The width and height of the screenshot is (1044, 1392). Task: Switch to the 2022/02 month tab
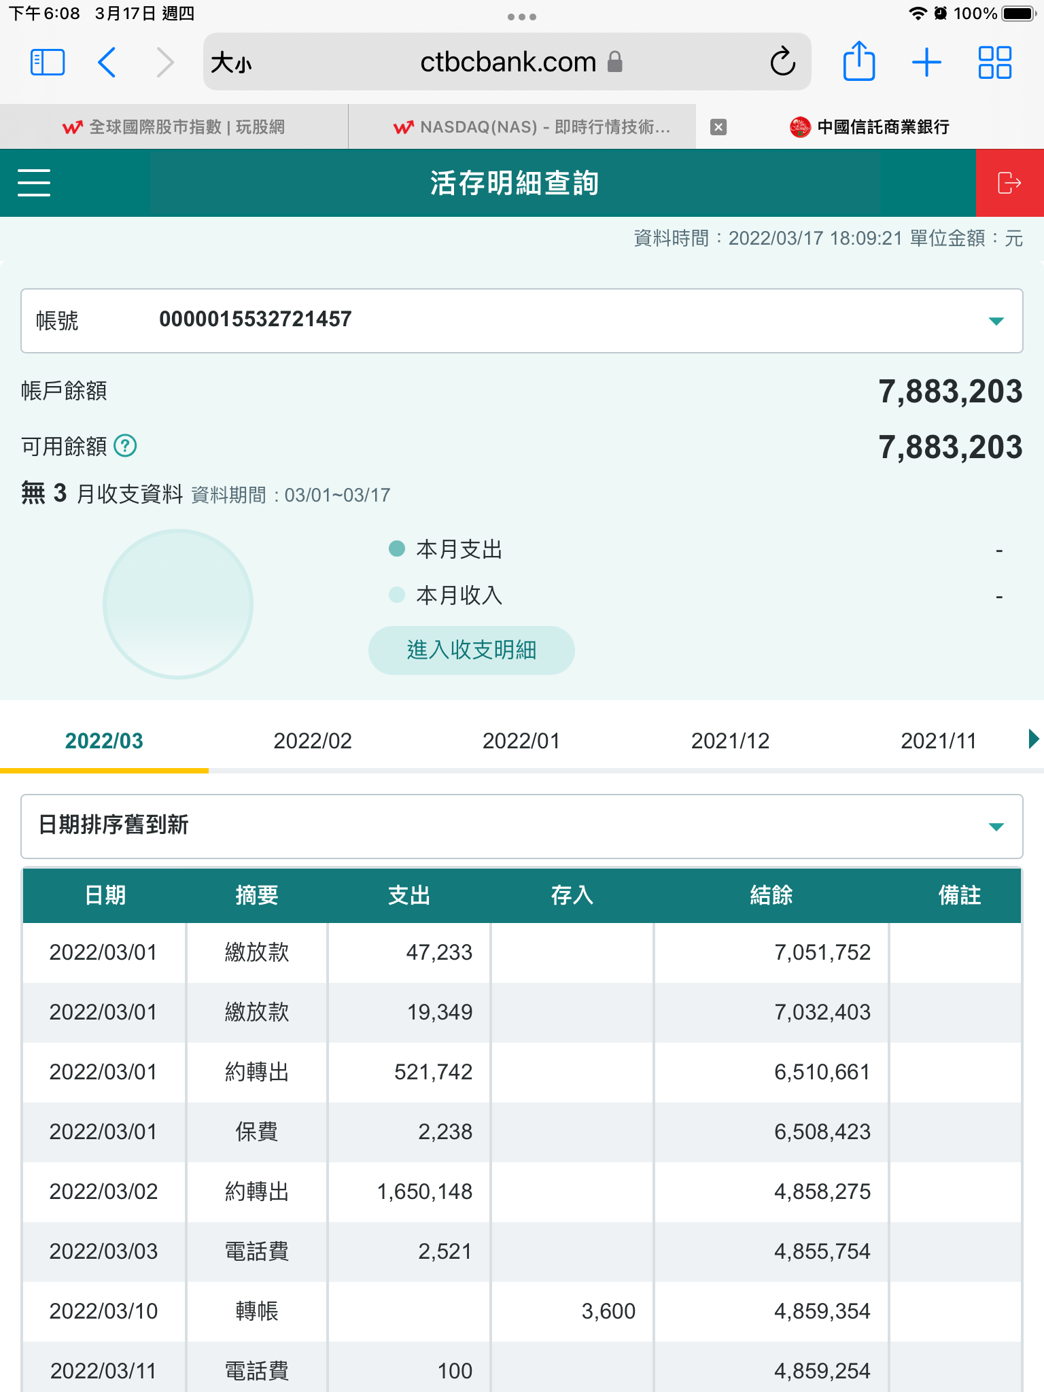[x=313, y=741]
